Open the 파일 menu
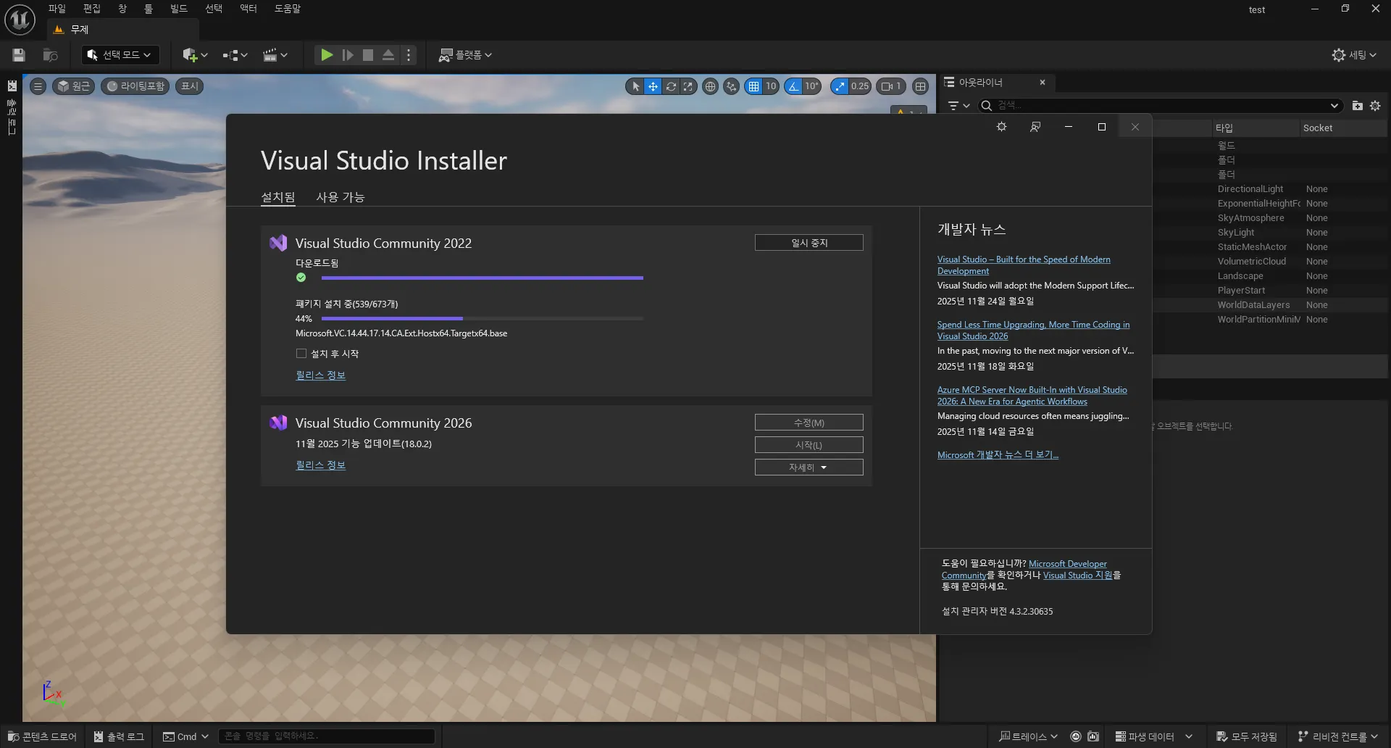The height and width of the screenshot is (748, 1391). pyautogui.click(x=57, y=9)
